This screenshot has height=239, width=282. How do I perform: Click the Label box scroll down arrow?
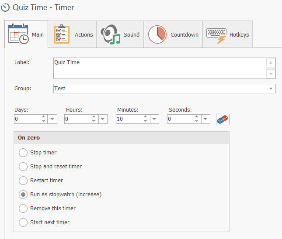pyautogui.click(x=271, y=74)
